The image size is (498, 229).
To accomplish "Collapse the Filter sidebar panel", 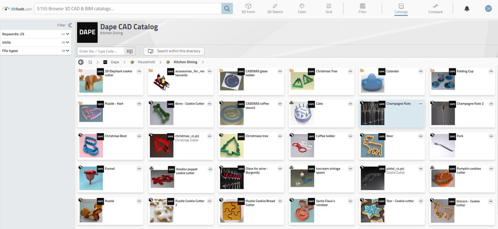I will click(70, 25).
